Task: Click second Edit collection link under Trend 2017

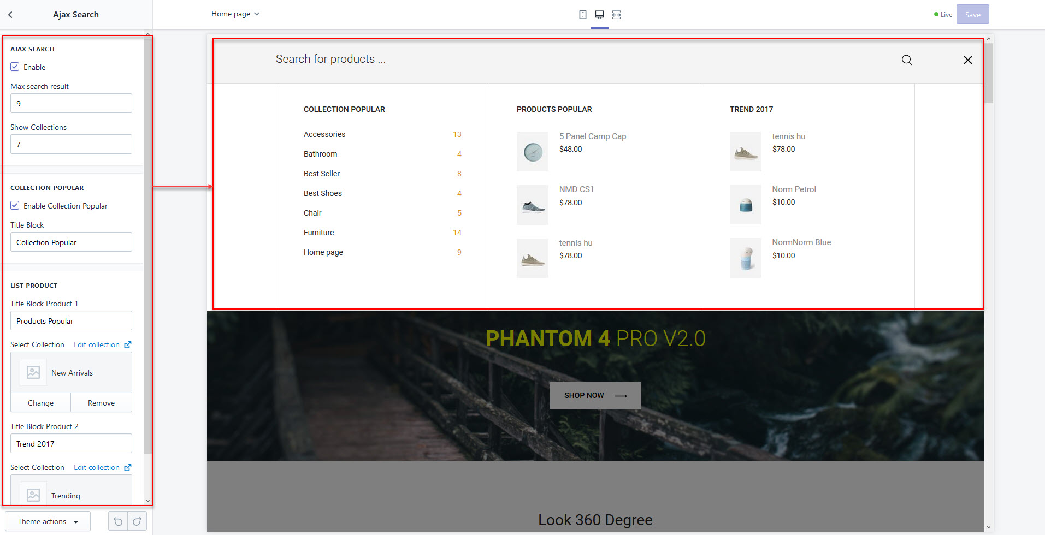Action: pyautogui.click(x=97, y=468)
